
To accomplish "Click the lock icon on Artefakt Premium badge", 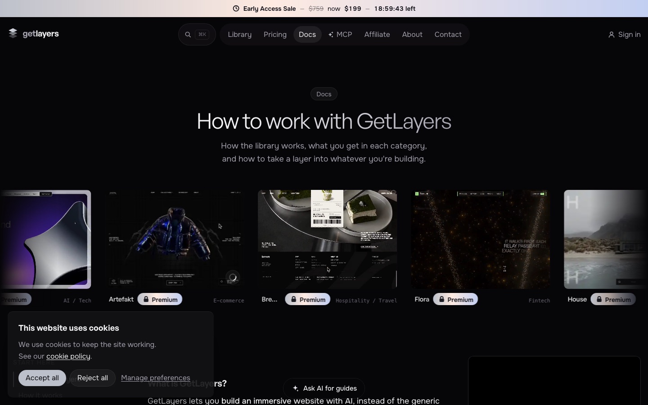I will (x=146, y=299).
